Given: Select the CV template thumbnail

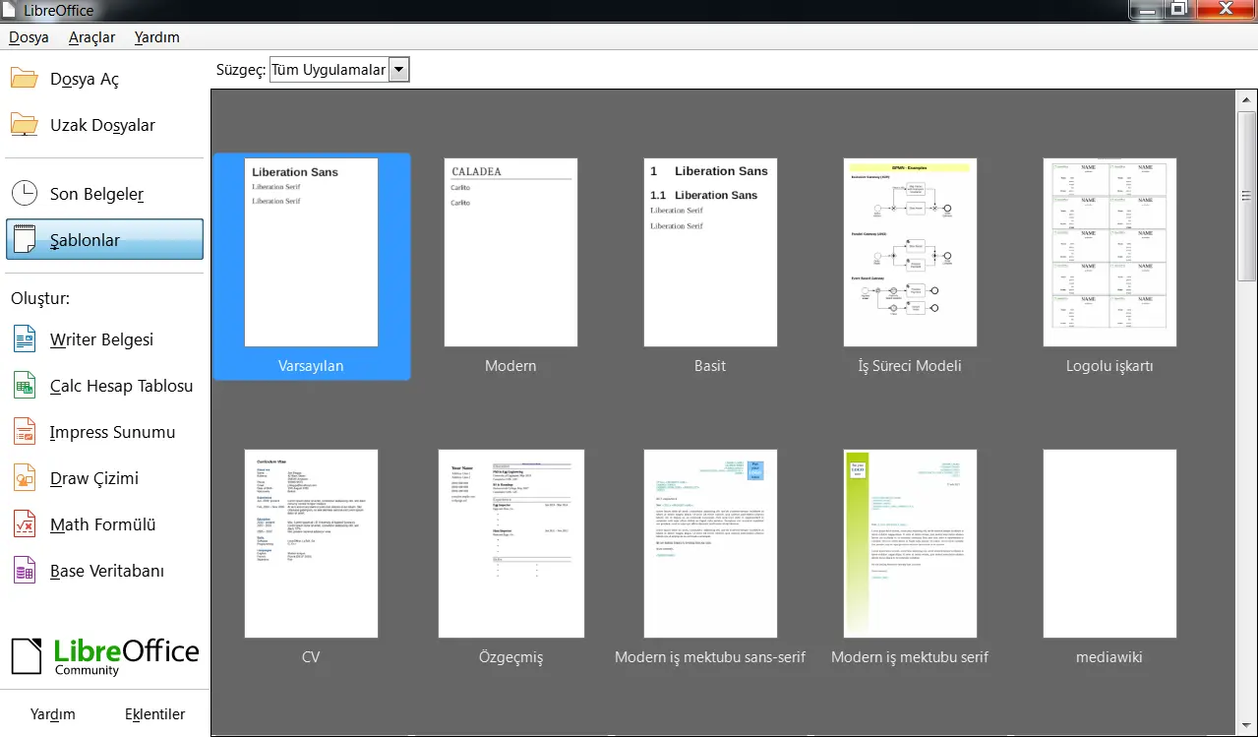Looking at the screenshot, I should click(311, 544).
